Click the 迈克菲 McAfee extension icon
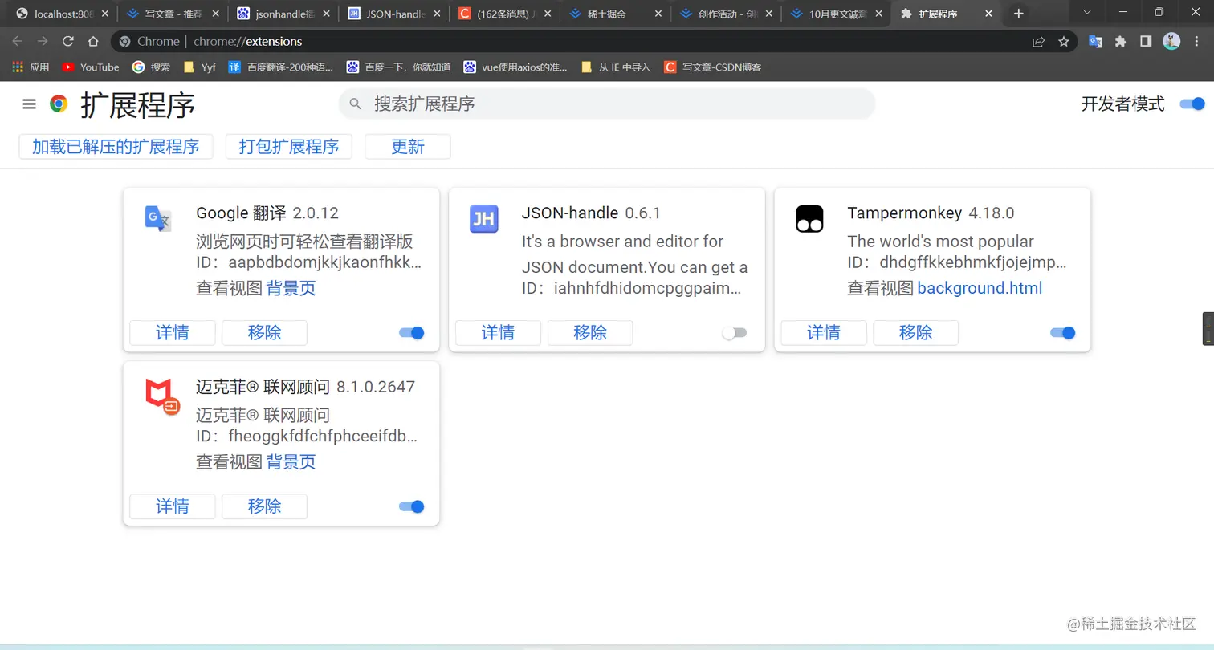 (x=162, y=396)
